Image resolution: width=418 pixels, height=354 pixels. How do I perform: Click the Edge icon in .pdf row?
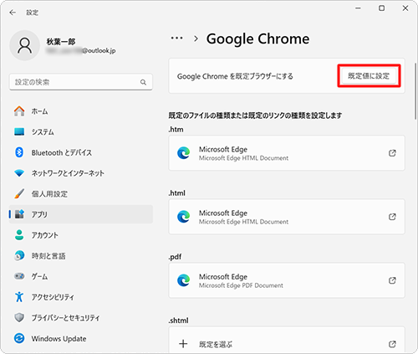[x=184, y=280]
